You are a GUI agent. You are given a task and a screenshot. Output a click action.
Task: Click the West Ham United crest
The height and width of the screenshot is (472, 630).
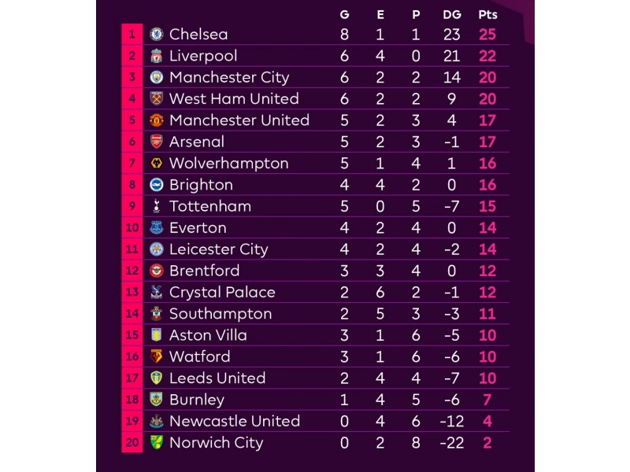point(156,99)
